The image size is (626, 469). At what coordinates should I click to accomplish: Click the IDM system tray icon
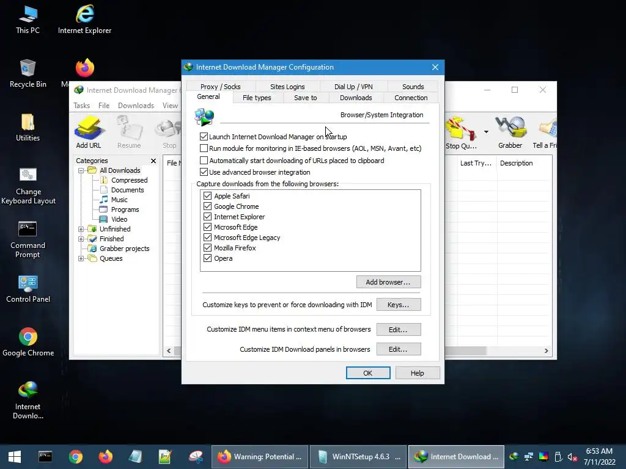tap(514, 457)
